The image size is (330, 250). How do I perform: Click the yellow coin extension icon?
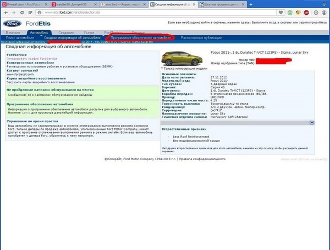coord(298,13)
